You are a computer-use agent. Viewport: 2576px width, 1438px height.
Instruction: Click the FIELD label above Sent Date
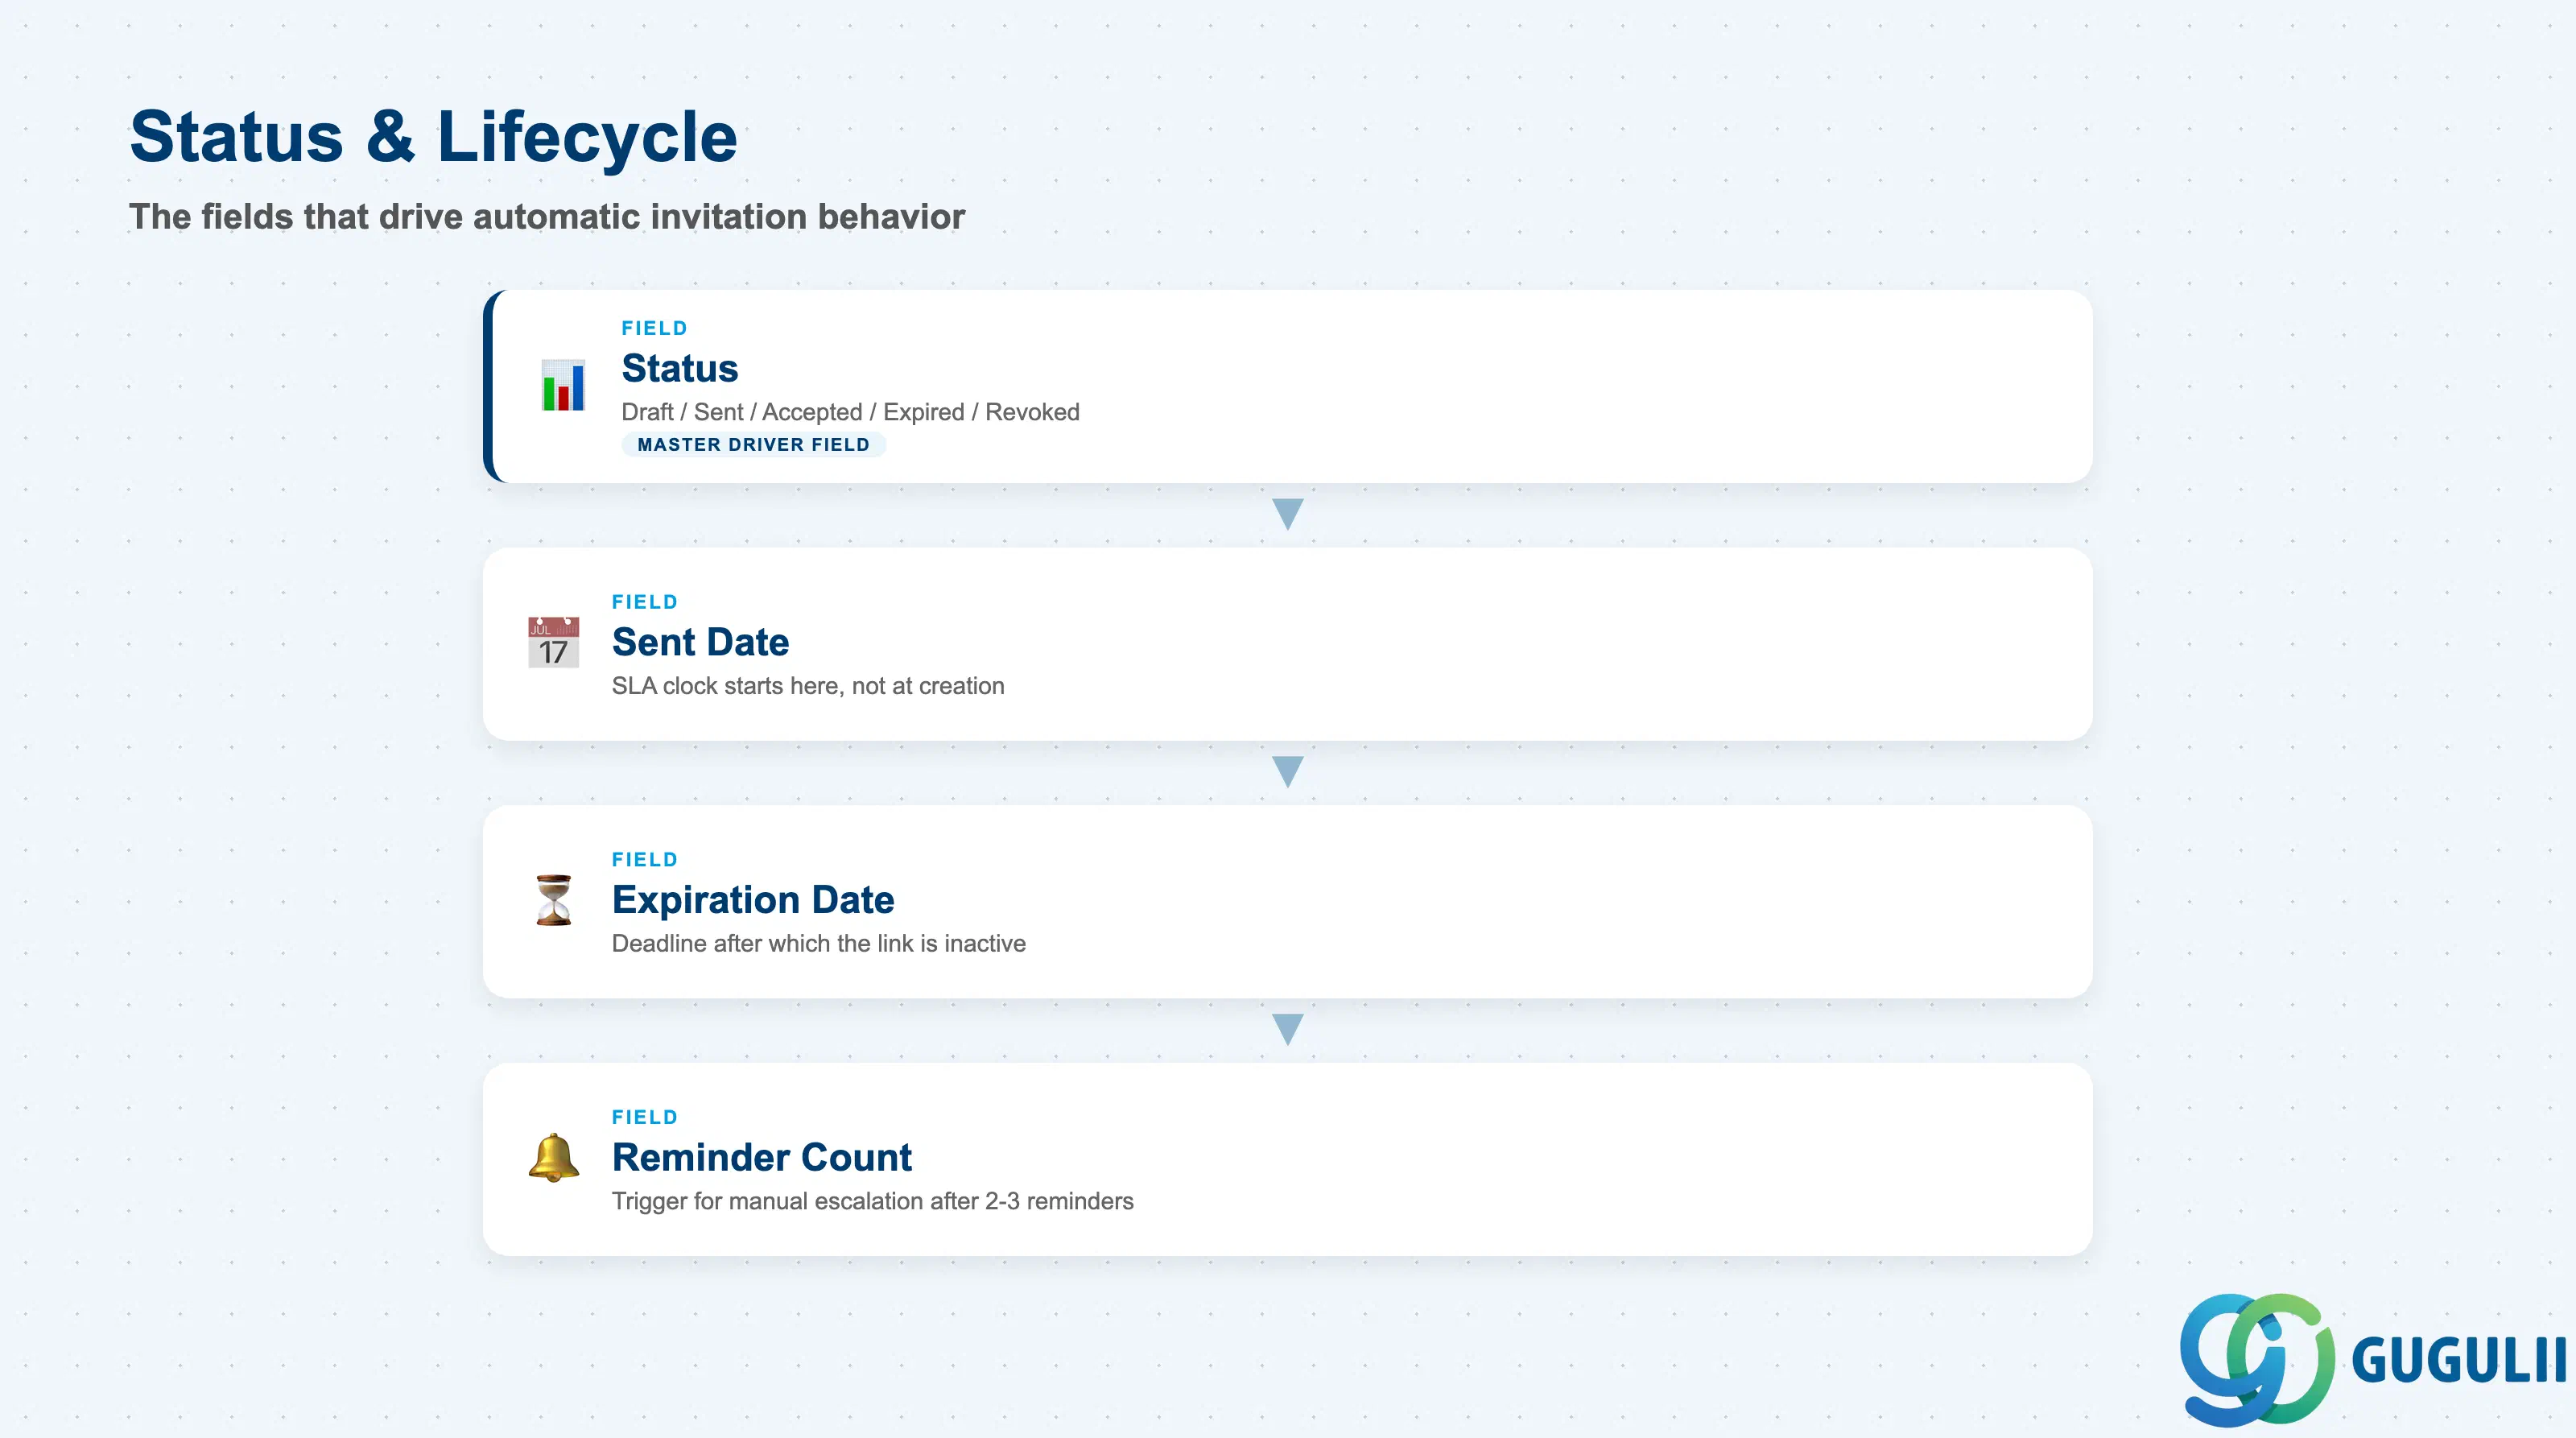pyautogui.click(x=645, y=602)
